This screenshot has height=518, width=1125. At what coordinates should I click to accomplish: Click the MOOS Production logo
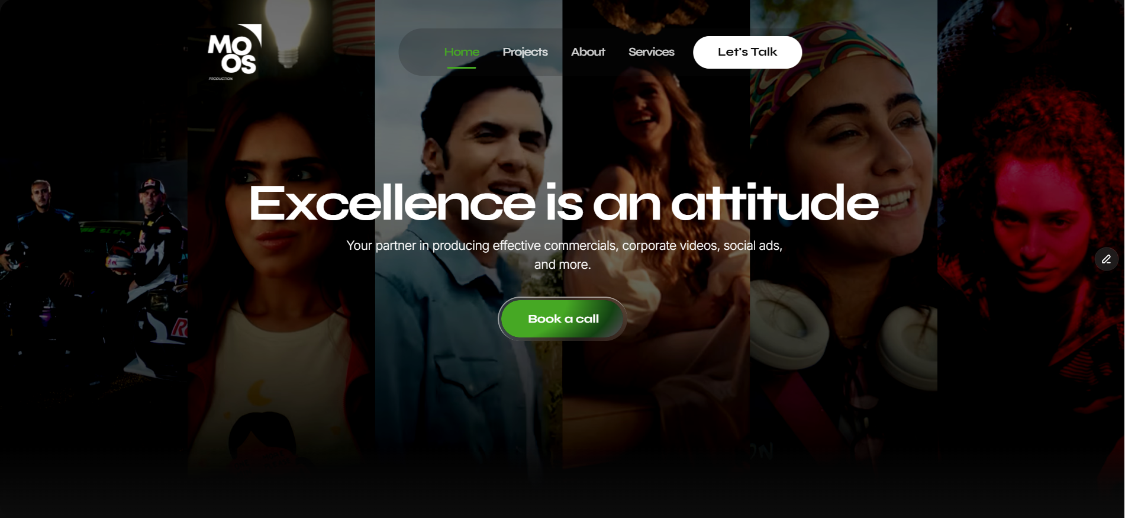tap(234, 52)
